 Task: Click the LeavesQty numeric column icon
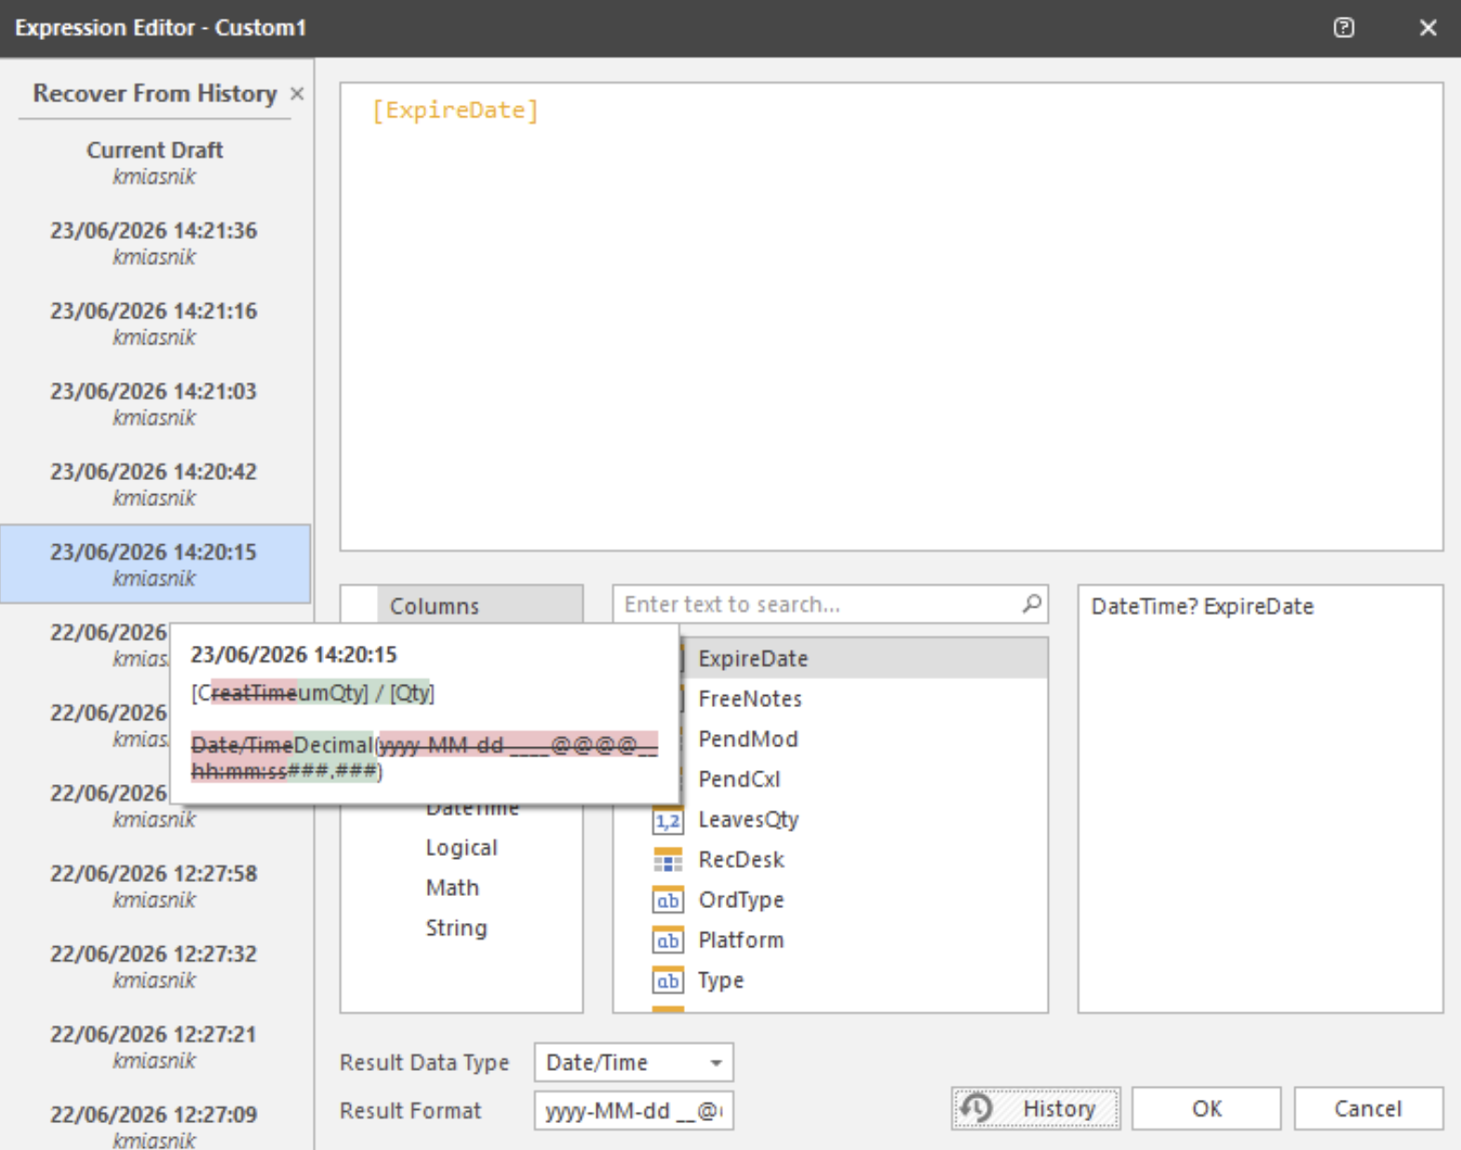[668, 820]
